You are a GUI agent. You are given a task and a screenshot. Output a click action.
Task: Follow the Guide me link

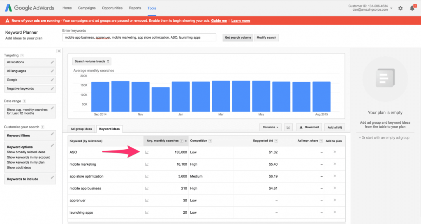pyautogui.click(x=219, y=21)
